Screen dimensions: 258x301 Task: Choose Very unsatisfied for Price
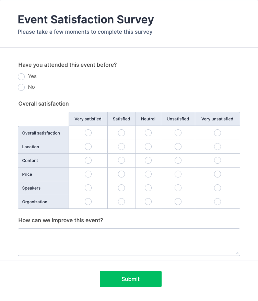pos(218,174)
